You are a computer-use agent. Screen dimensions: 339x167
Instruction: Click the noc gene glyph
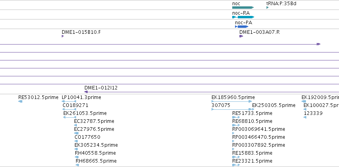243,8
